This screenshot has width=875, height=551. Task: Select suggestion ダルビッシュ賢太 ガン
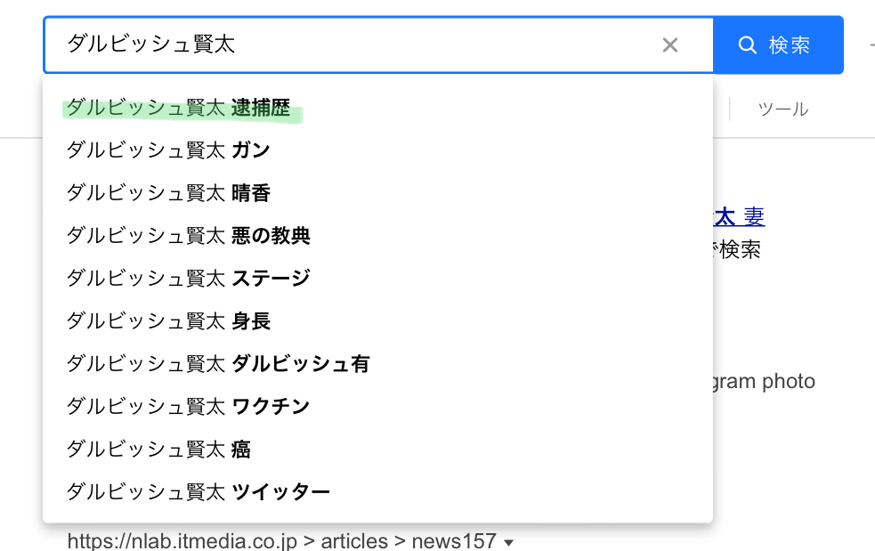(377, 150)
